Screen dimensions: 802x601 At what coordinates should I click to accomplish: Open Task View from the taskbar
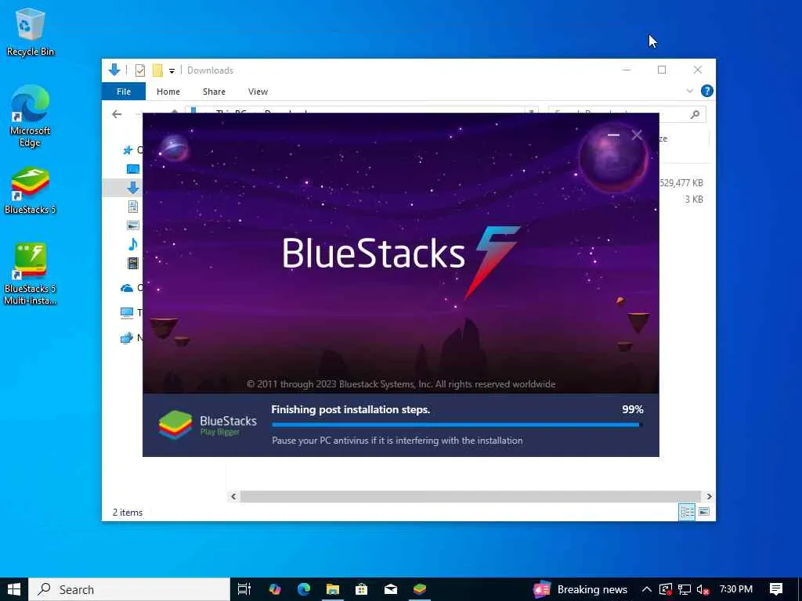pyautogui.click(x=244, y=589)
